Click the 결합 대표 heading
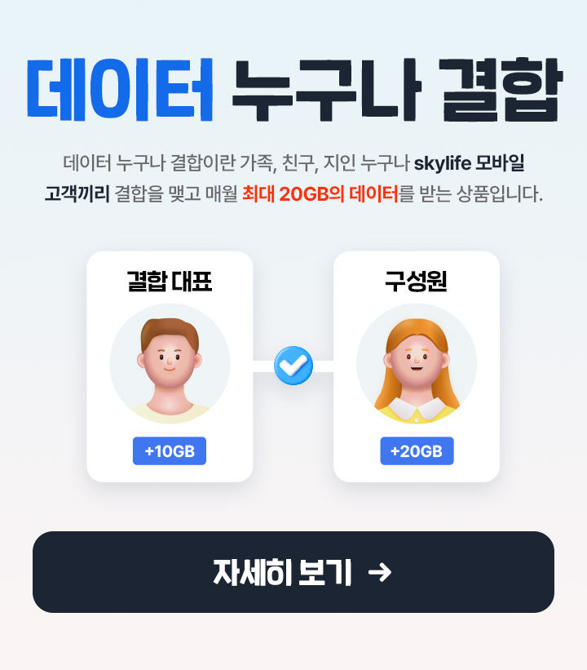The image size is (587, 670). pos(170,282)
